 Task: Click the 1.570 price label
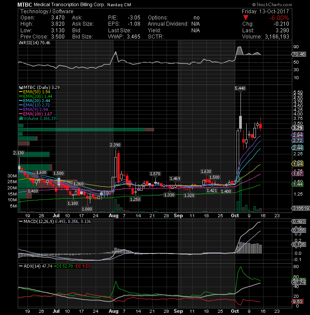155,174
